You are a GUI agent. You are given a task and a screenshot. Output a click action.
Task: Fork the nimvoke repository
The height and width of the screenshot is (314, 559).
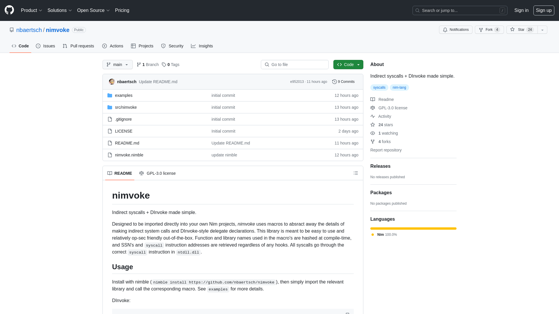click(x=489, y=30)
